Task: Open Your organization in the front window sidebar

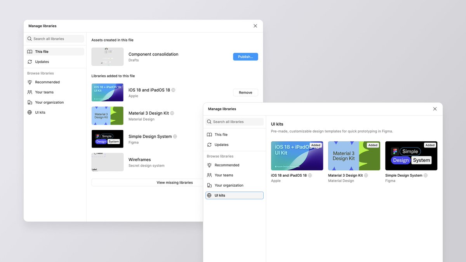Action: [235, 185]
